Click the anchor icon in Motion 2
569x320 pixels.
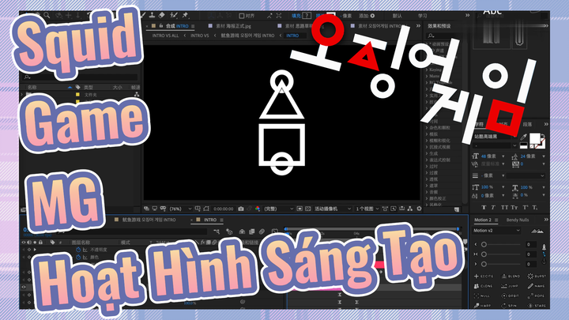544,261
